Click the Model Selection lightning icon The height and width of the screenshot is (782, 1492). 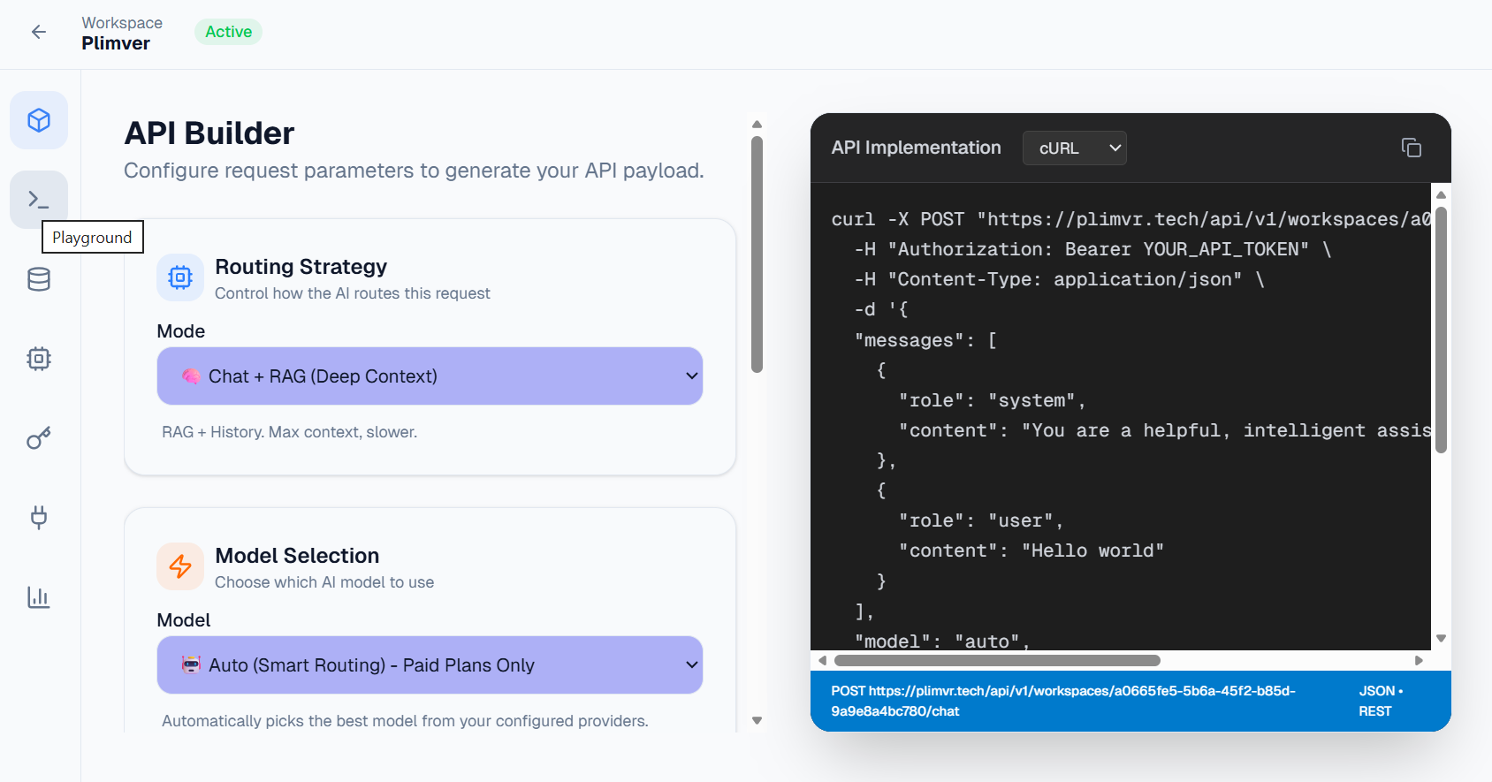(x=180, y=566)
